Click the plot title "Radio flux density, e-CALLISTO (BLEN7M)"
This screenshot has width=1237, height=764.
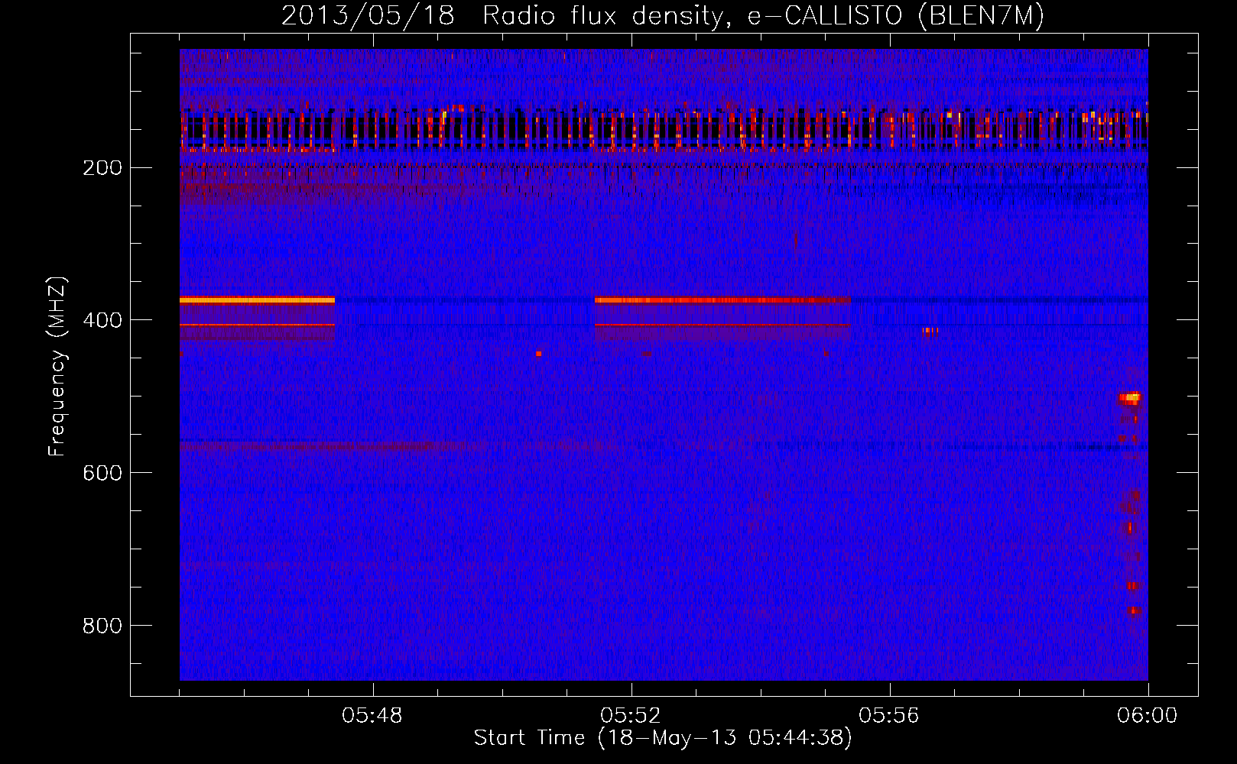pos(763,15)
